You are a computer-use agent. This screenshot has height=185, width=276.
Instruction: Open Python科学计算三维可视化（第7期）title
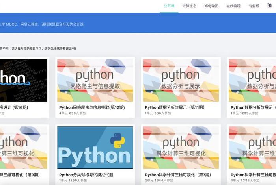click(x=178, y=175)
